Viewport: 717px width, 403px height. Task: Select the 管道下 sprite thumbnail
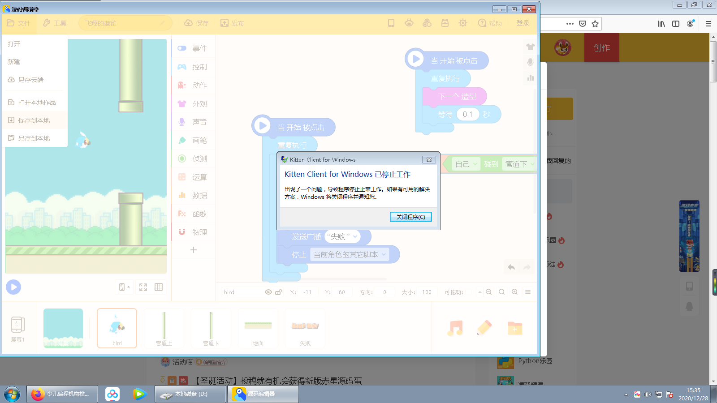click(x=211, y=328)
